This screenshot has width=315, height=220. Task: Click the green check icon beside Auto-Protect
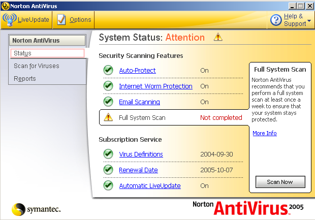click(108, 70)
